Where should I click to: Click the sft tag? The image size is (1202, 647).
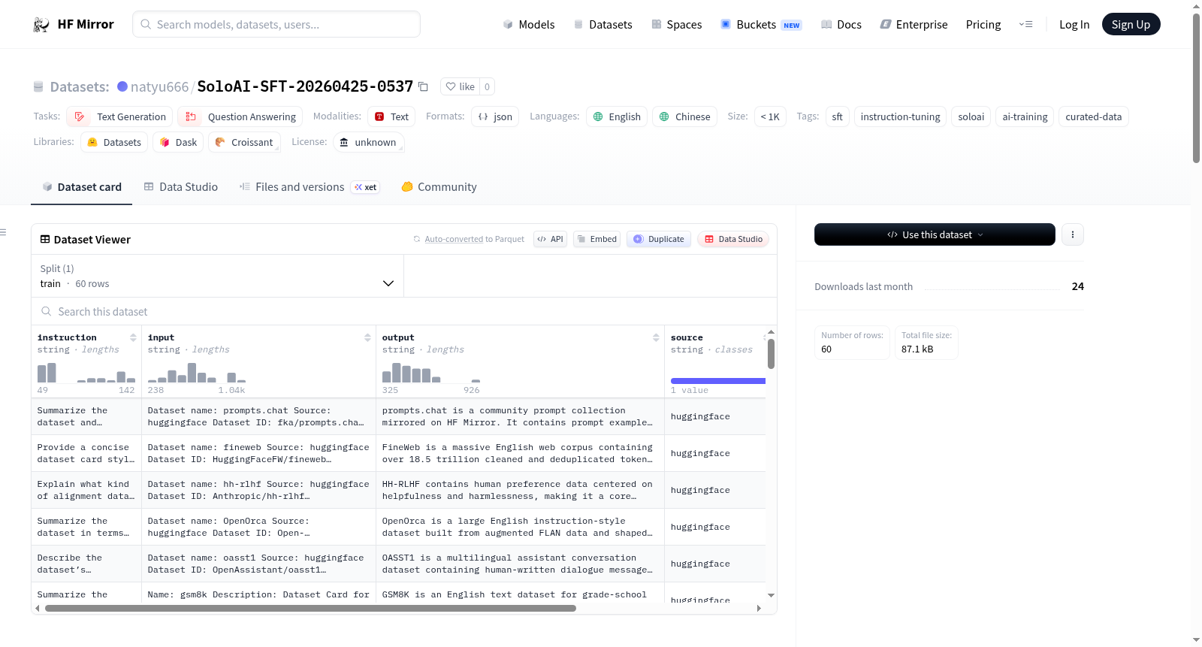837,116
